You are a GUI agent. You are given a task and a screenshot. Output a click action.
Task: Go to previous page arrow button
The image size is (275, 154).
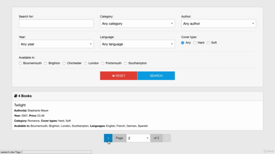pyautogui.click(x=108, y=138)
